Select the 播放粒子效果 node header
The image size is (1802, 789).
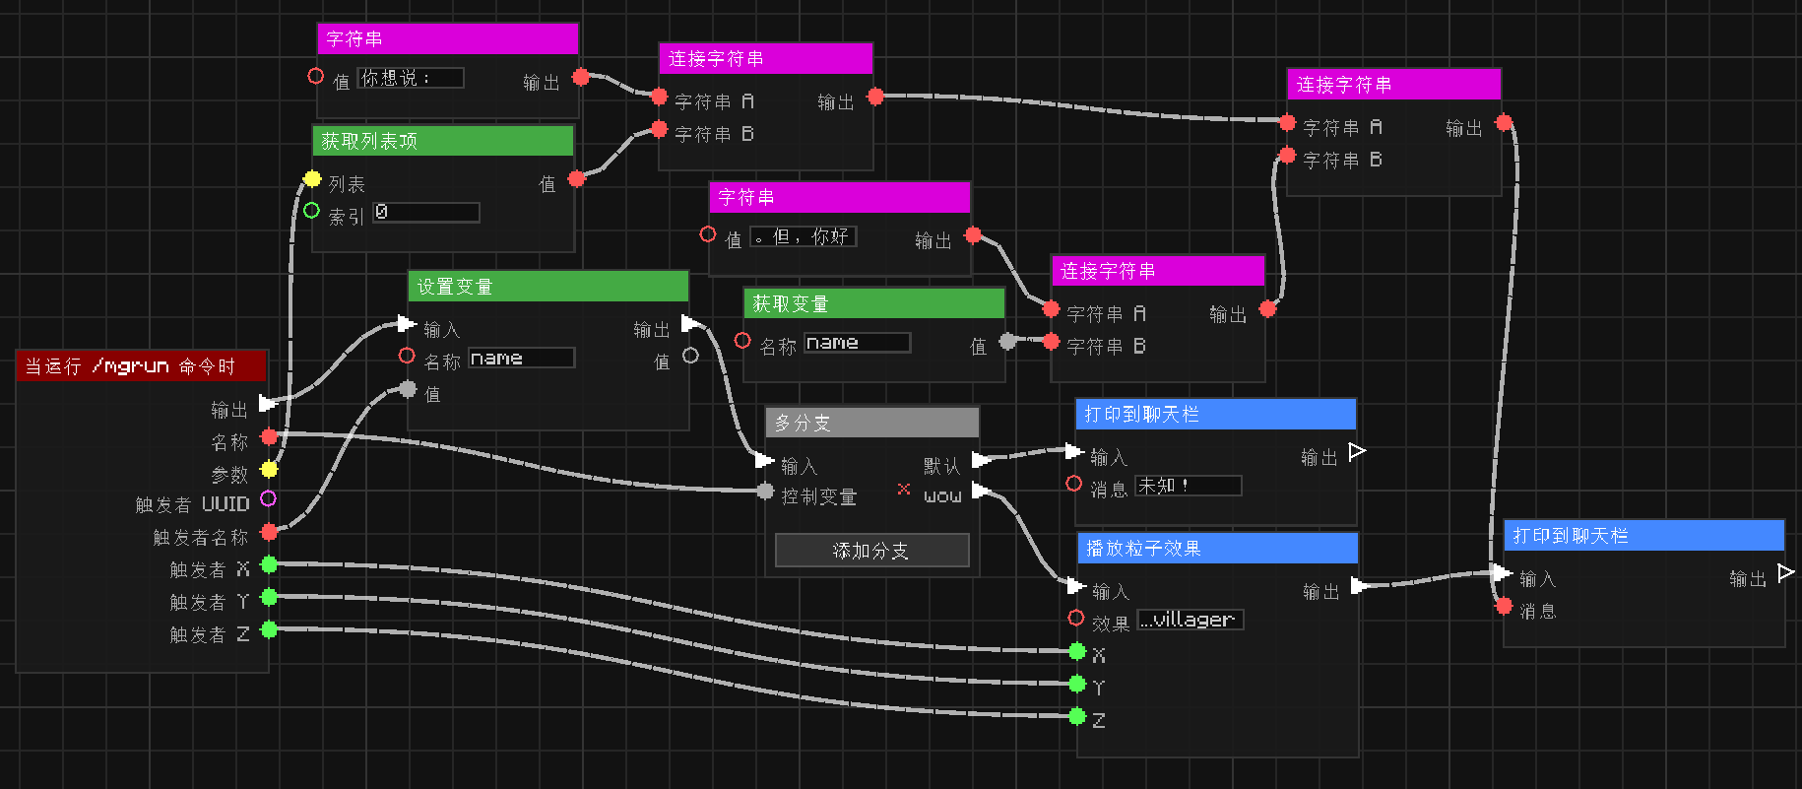tap(1217, 549)
